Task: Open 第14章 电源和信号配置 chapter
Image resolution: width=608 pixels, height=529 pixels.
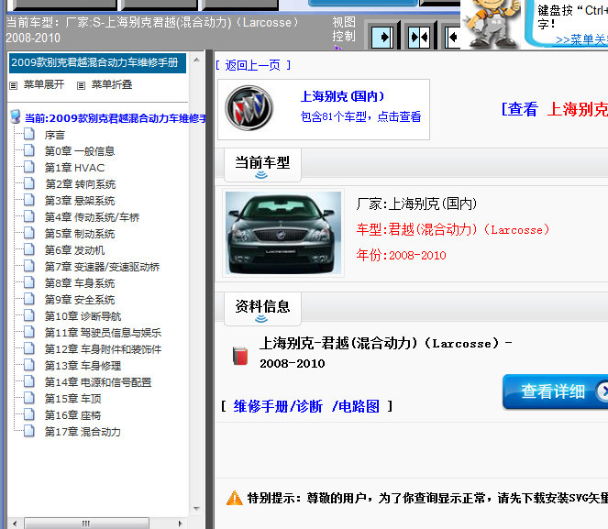Action: 98,382
